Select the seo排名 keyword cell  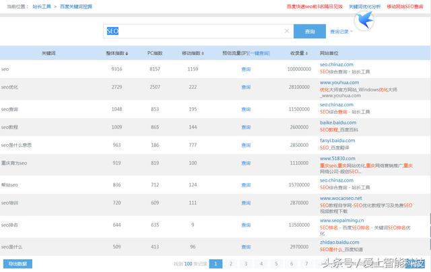9,225
